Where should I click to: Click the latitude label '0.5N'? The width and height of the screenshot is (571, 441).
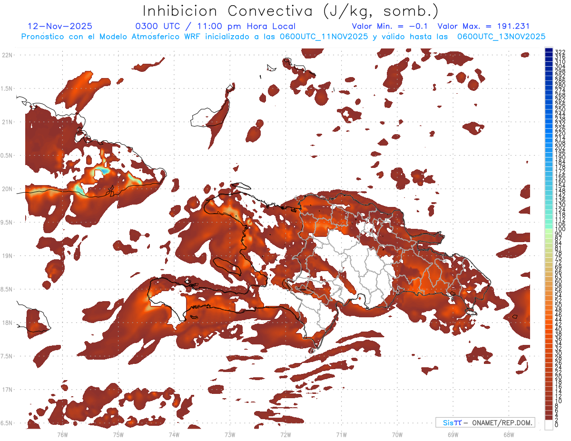tap(7, 156)
